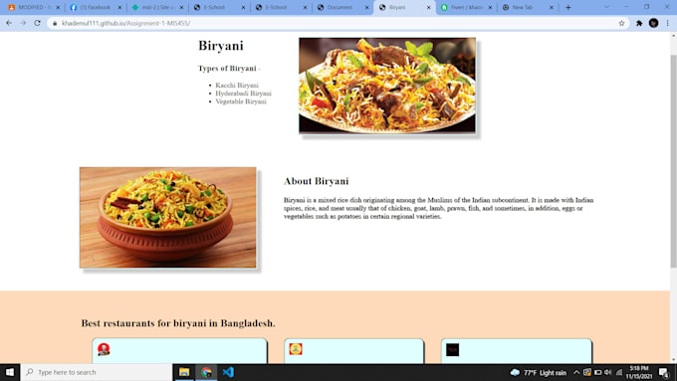Open a new tab with plus button
Image resolution: width=677 pixels, height=381 pixels.
point(568,7)
